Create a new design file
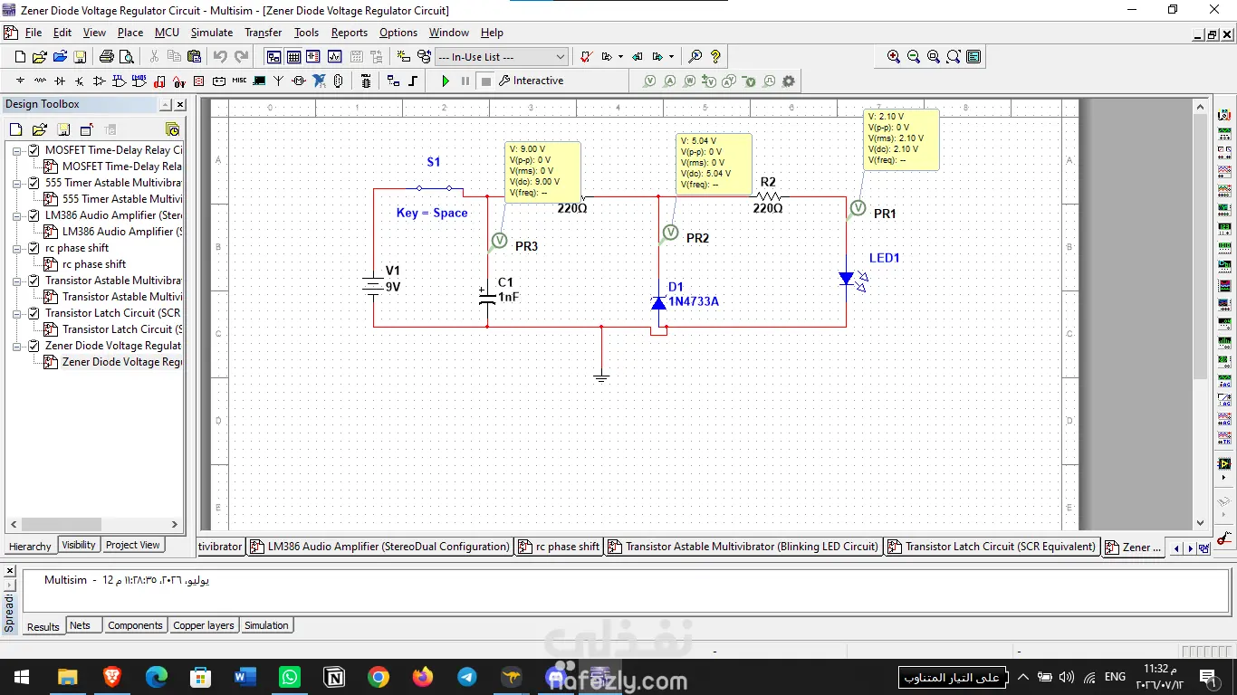Image resolution: width=1237 pixels, height=695 pixels. click(x=20, y=56)
